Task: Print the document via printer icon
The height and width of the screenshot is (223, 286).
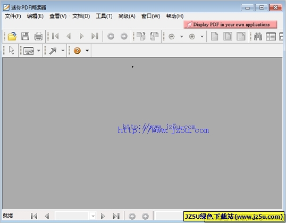Action: pyautogui.click(x=38, y=36)
